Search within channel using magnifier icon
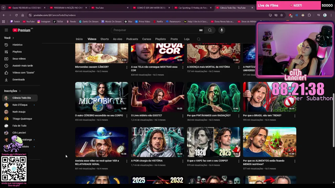335x188 pixels. point(199,39)
